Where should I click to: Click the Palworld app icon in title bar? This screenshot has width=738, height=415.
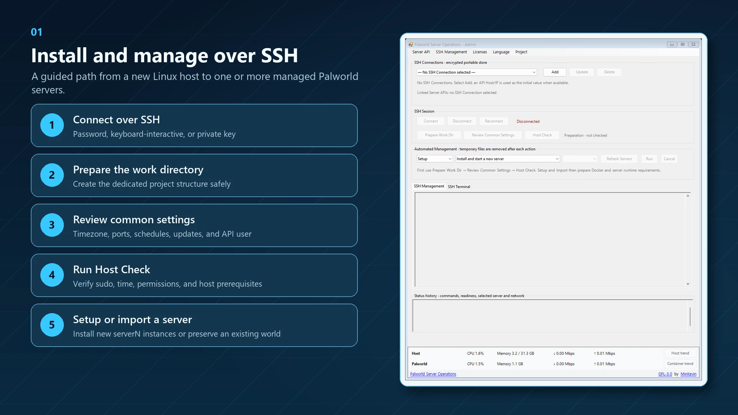pos(411,45)
